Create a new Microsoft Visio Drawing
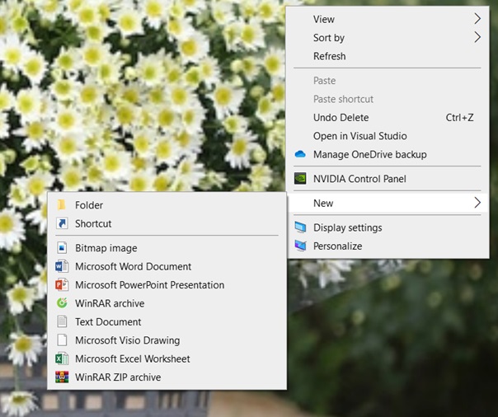This screenshot has height=417, width=498. pos(127,340)
